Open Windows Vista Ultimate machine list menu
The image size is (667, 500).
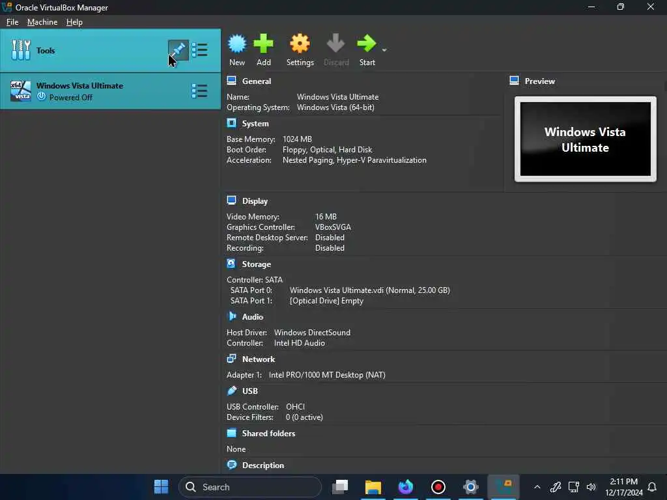[x=199, y=91]
